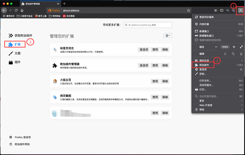Disable the 标签页优化 extension
Viewport: 245px width, 155px height.
[155, 50]
